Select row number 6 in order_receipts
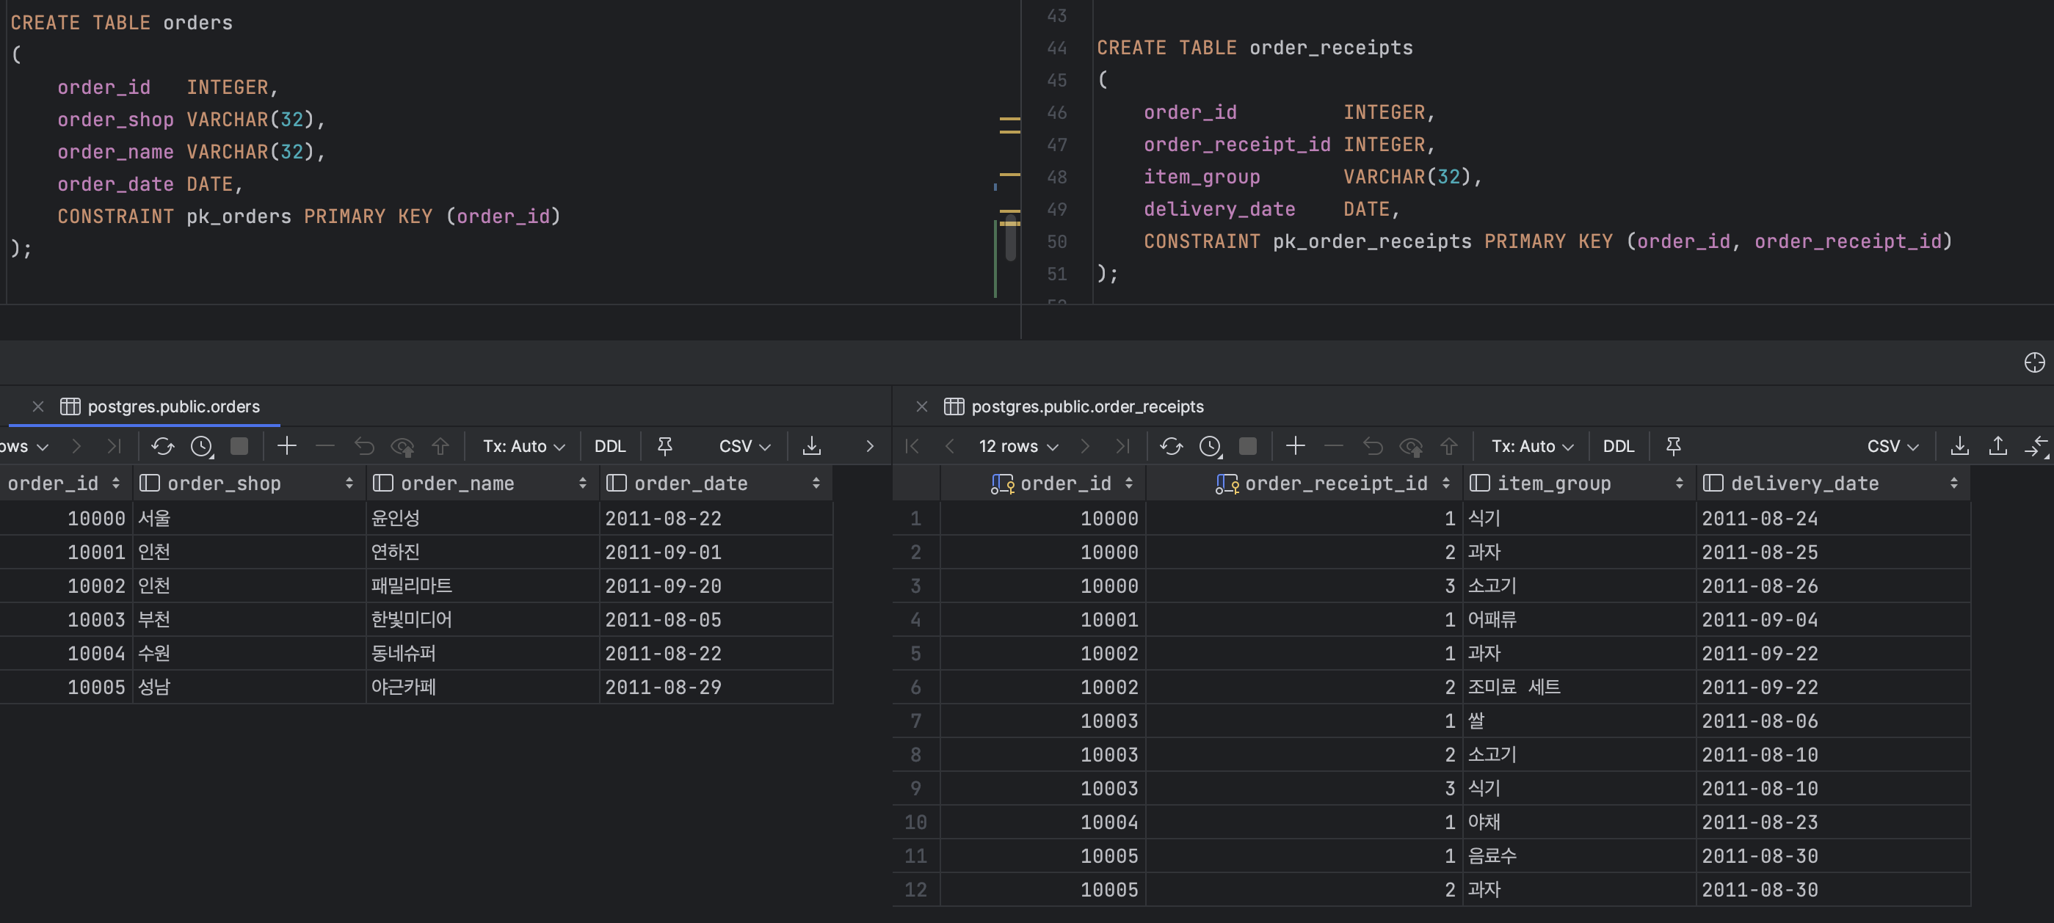This screenshot has width=2054, height=923. 916,687
